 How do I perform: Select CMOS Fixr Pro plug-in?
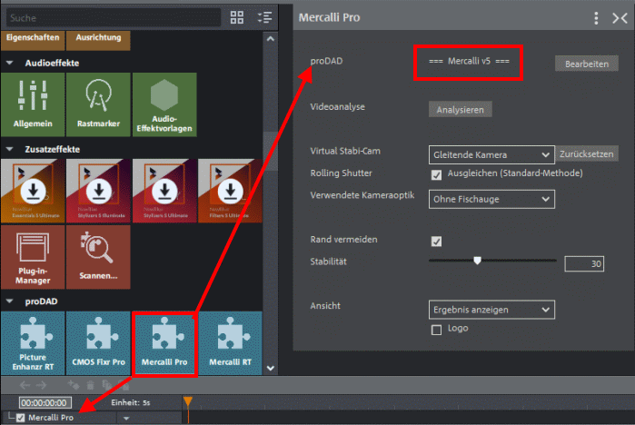[98, 343]
